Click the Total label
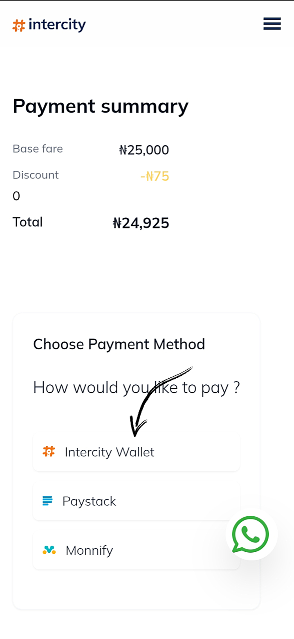 (x=28, y=222)
